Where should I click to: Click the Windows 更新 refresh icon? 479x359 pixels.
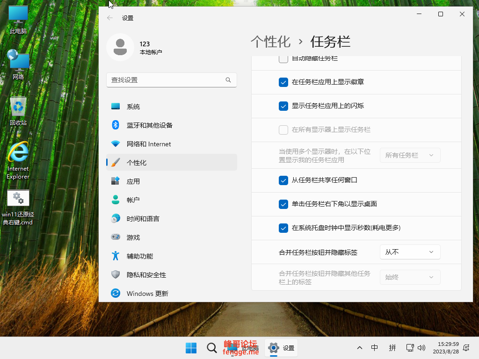click(116, 294)
